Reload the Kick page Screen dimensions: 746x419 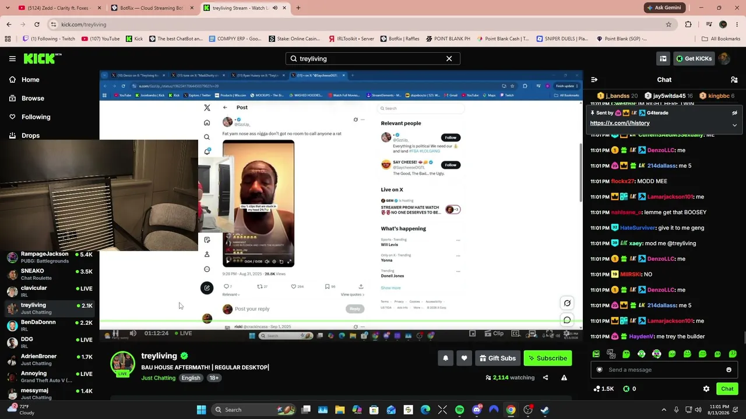tap(37, 24)
